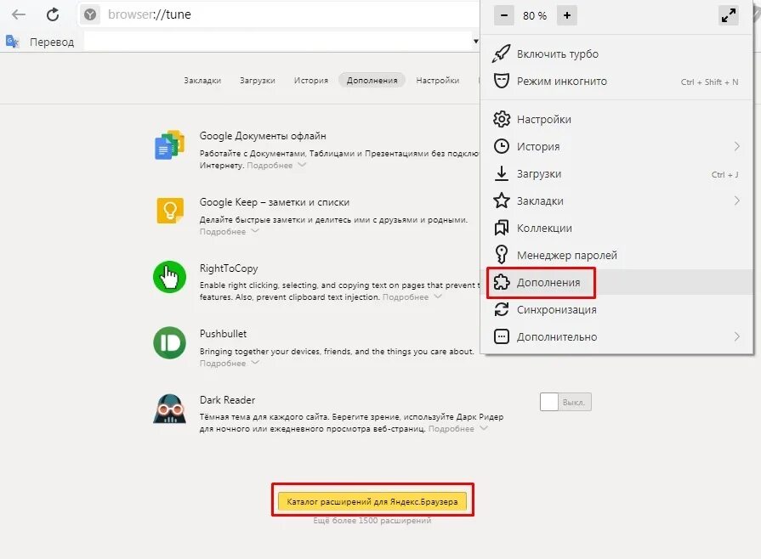The width and height of the screenshot is (761, 559).
Task: Click the Google Translate icon
Action: (x=12, y=42)
